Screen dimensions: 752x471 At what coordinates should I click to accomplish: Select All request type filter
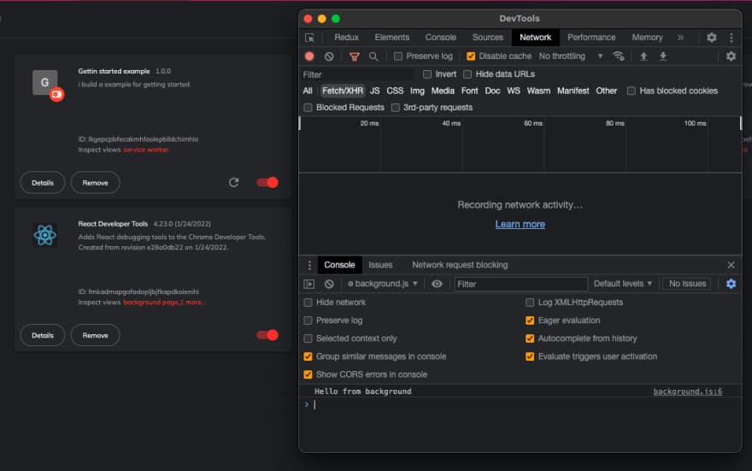pos(308,91)
